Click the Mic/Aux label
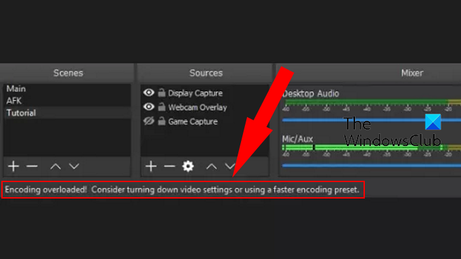 click(x=297, y=139)
